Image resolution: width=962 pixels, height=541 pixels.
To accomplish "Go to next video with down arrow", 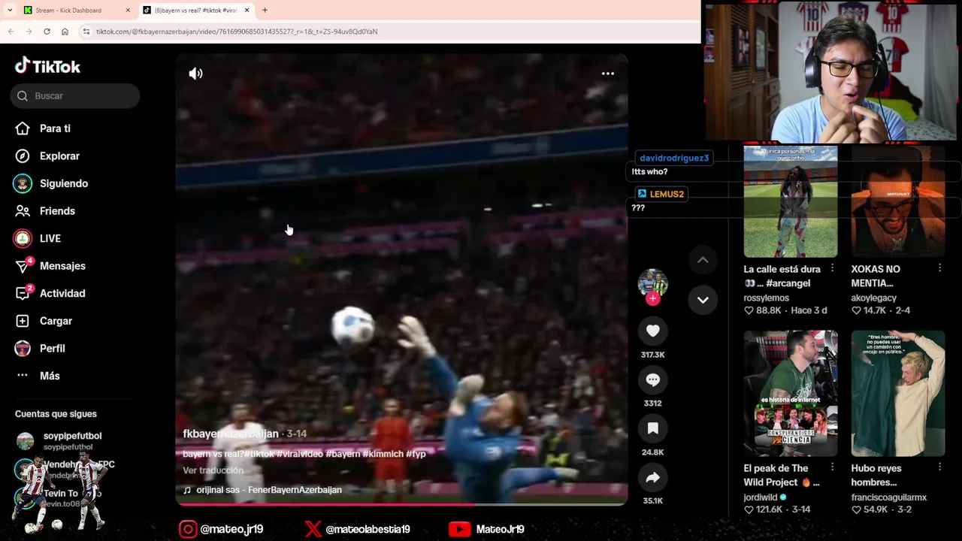I will (x=703, y=300).
